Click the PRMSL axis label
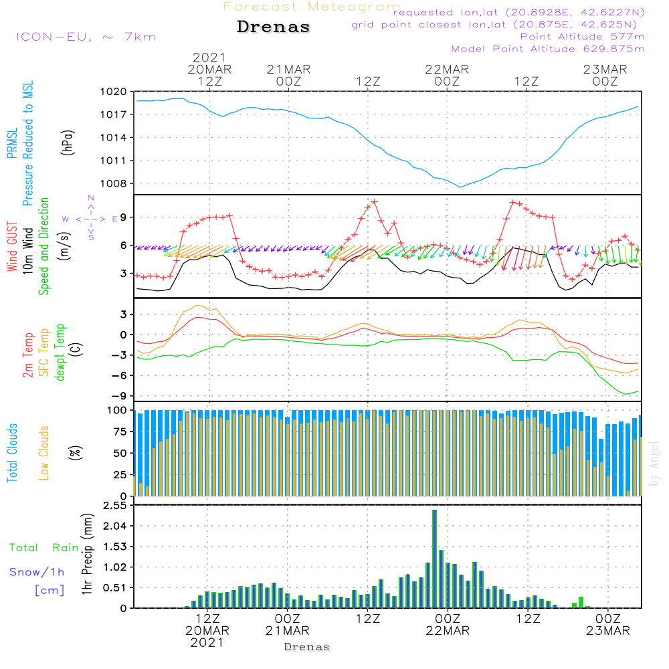Viewport: 669px width, 669px height. [12, 144]
